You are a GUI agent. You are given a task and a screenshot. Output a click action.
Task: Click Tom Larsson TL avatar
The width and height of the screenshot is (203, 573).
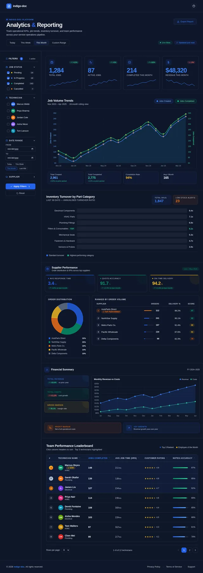[13, 131]
